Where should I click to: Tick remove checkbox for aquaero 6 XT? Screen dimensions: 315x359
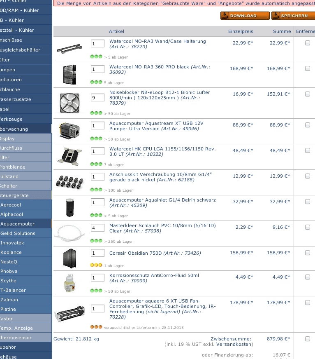[x=308, y=303]
